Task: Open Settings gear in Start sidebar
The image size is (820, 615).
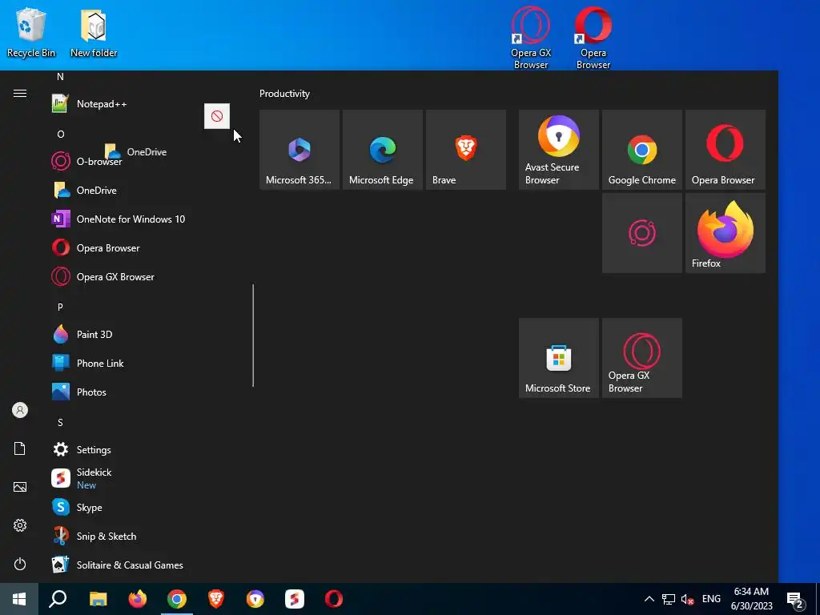Action: click(x=20, y=525)
